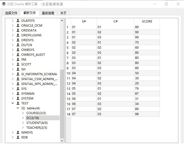The image size is (184, 151).
Task: Click the user icon beside SI_INFORMTN_SCHEMA
Action: click(18, 74)
